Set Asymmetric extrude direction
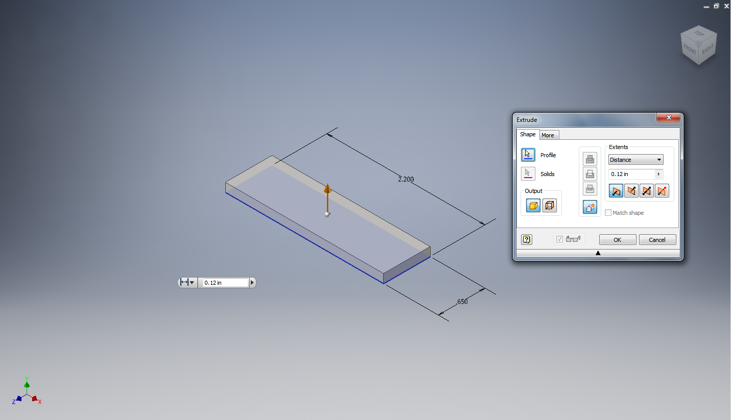Screen dimensions: 731x420 point(662,191)
